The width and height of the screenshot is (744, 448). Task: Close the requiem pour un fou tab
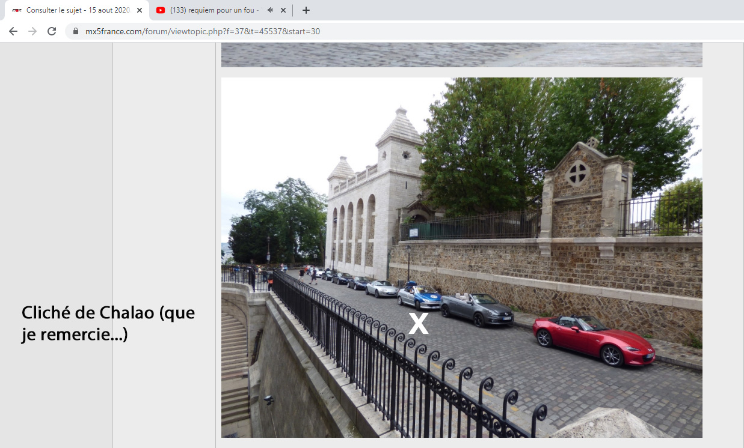(x=283, y=10)
